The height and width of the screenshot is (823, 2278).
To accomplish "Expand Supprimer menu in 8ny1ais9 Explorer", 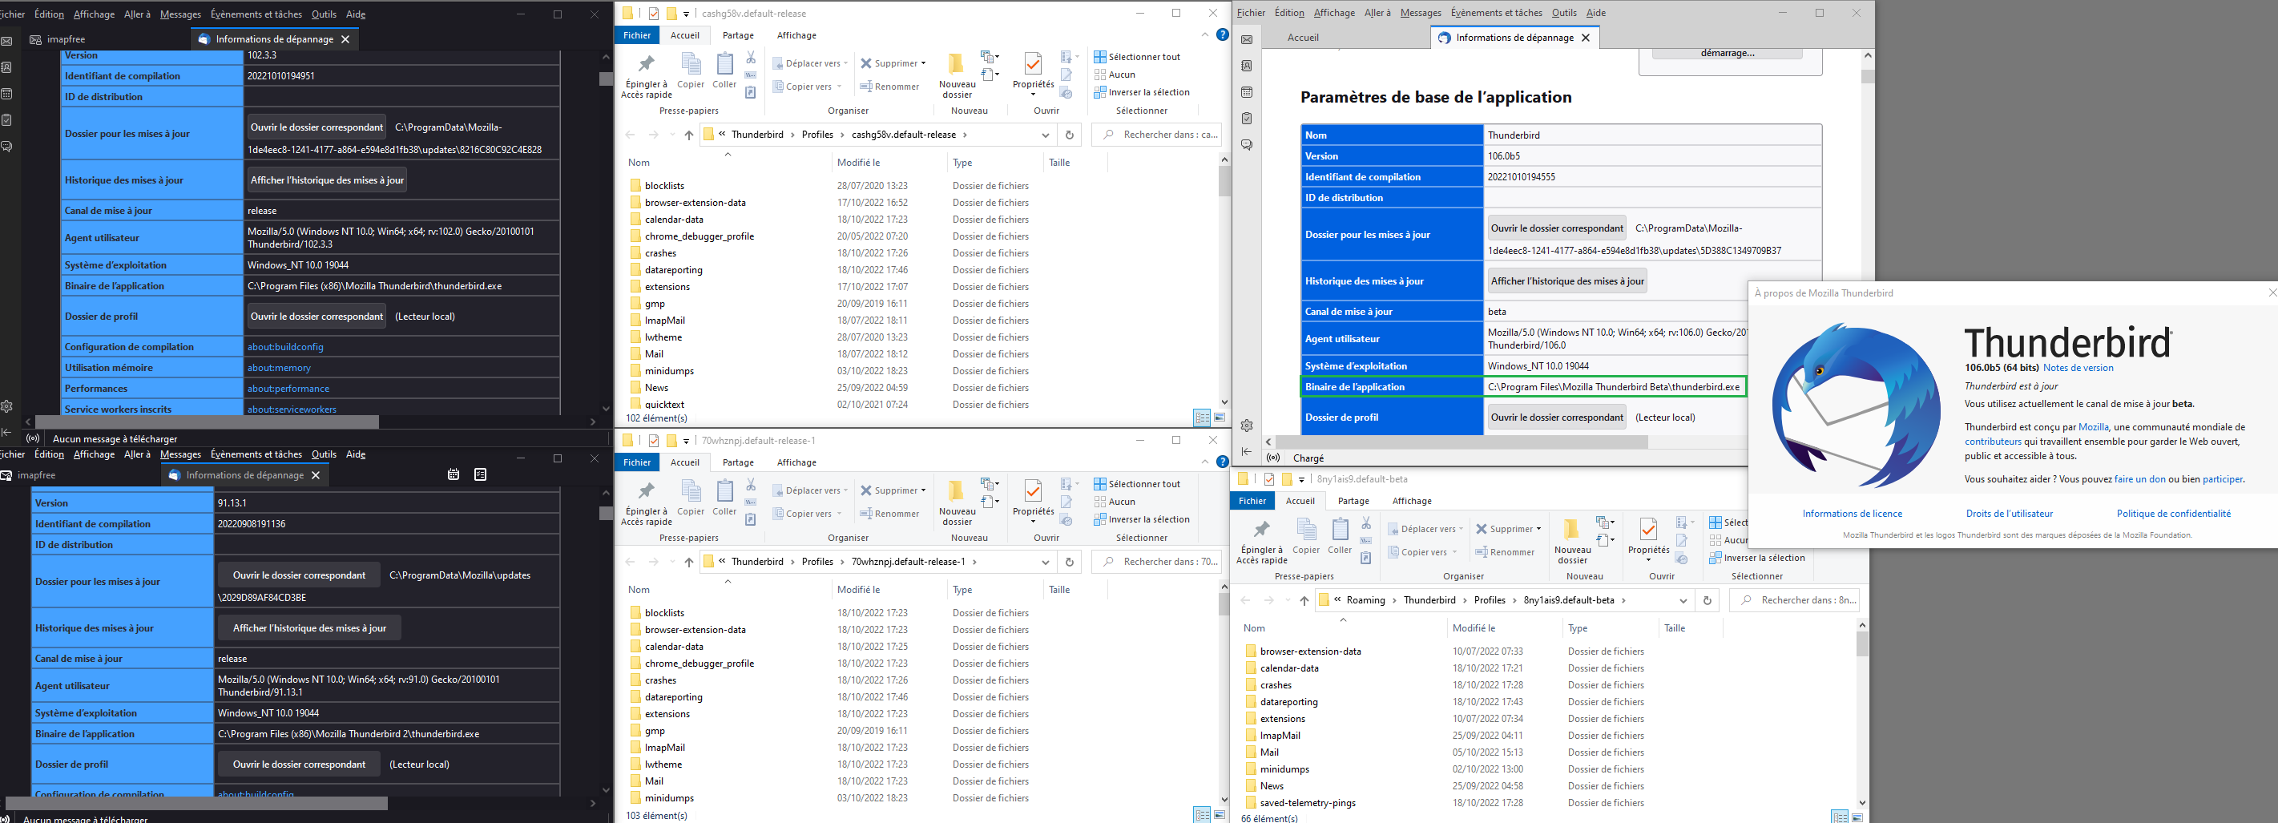I will 1538,530.
